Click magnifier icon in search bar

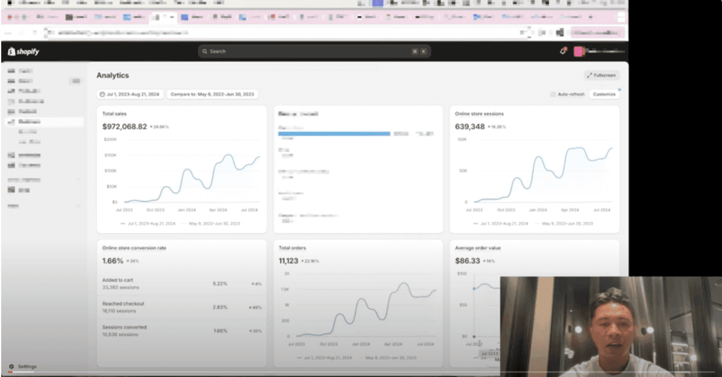[205, 52]
